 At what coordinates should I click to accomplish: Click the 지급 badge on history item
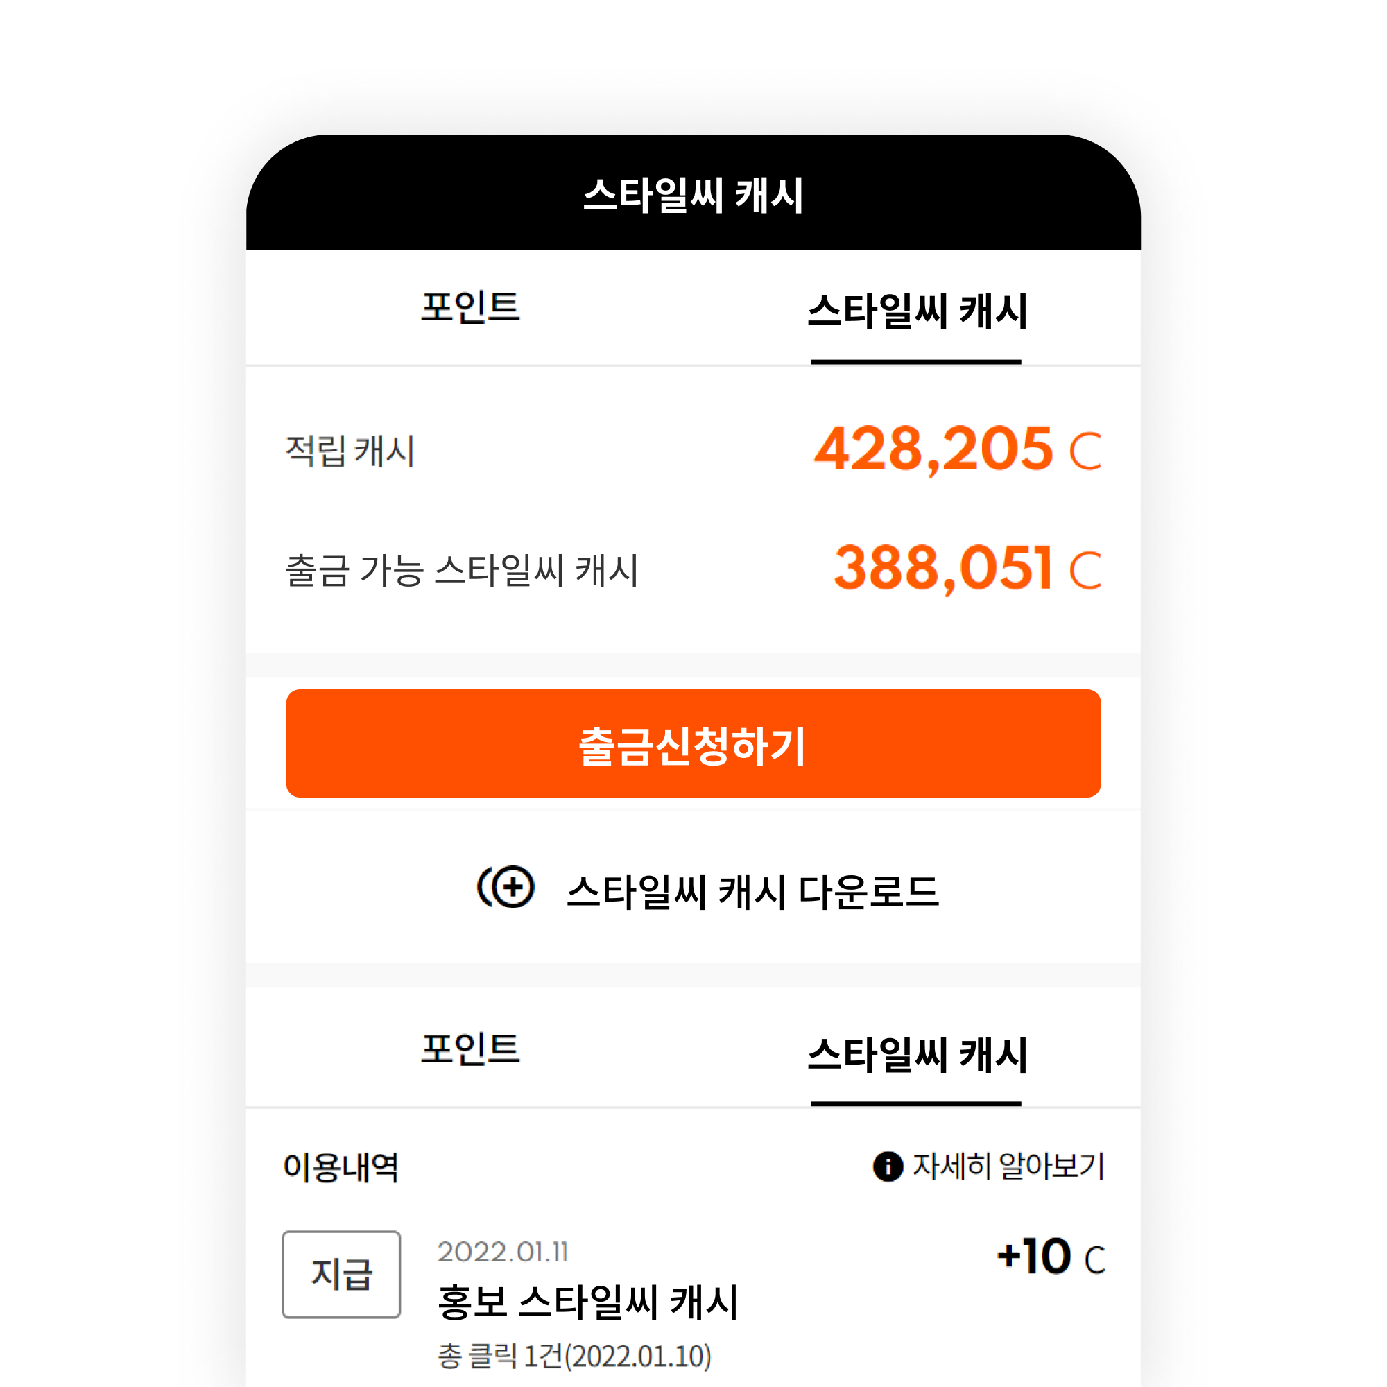(x=342, y=1274)
